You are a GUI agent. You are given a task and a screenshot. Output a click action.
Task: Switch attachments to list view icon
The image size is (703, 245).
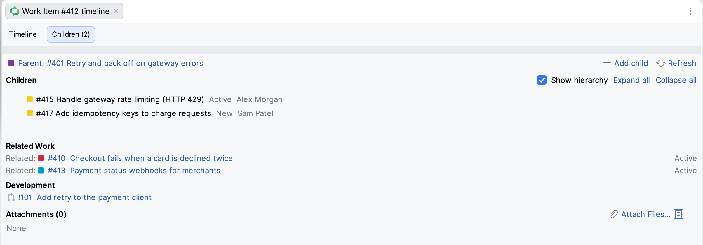pos(678,214)
